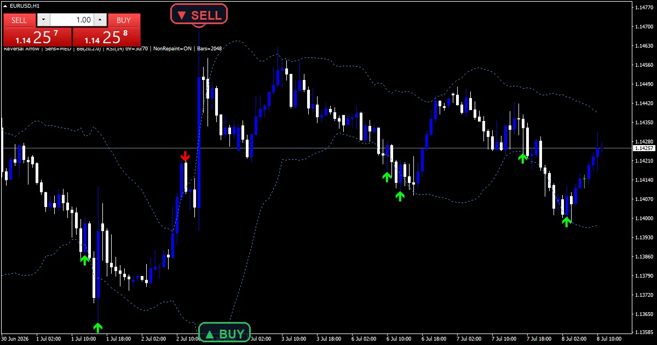Select the red down-arrow sell signal

coord(185,156)
